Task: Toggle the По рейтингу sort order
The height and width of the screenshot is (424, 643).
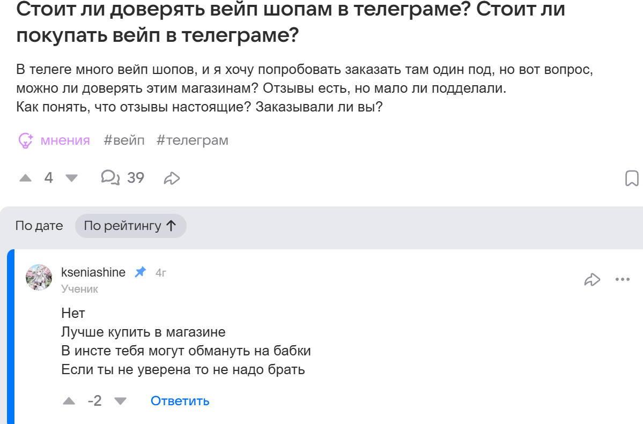Action: coord(130,226)
